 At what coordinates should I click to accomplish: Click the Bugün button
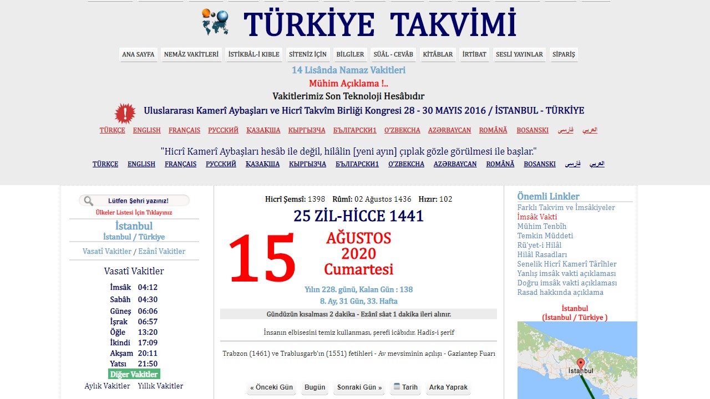click(x=315, y=387)
